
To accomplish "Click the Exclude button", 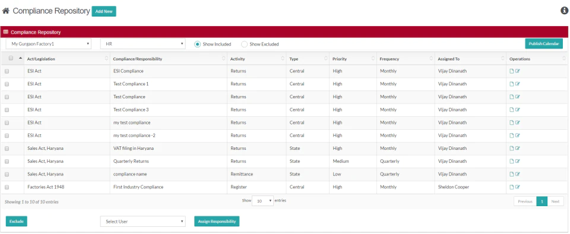I will tap(17, 222).
